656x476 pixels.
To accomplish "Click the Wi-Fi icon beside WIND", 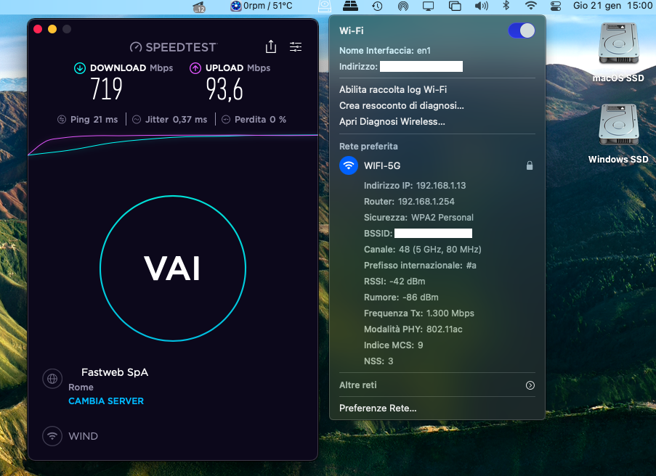I will click(52, 436).
